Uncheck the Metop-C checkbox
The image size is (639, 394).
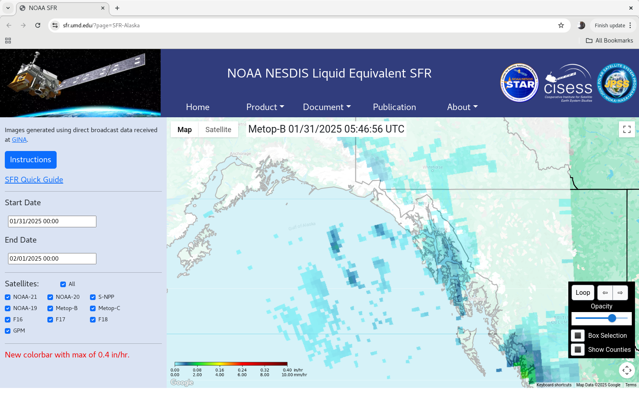(93, 308)
